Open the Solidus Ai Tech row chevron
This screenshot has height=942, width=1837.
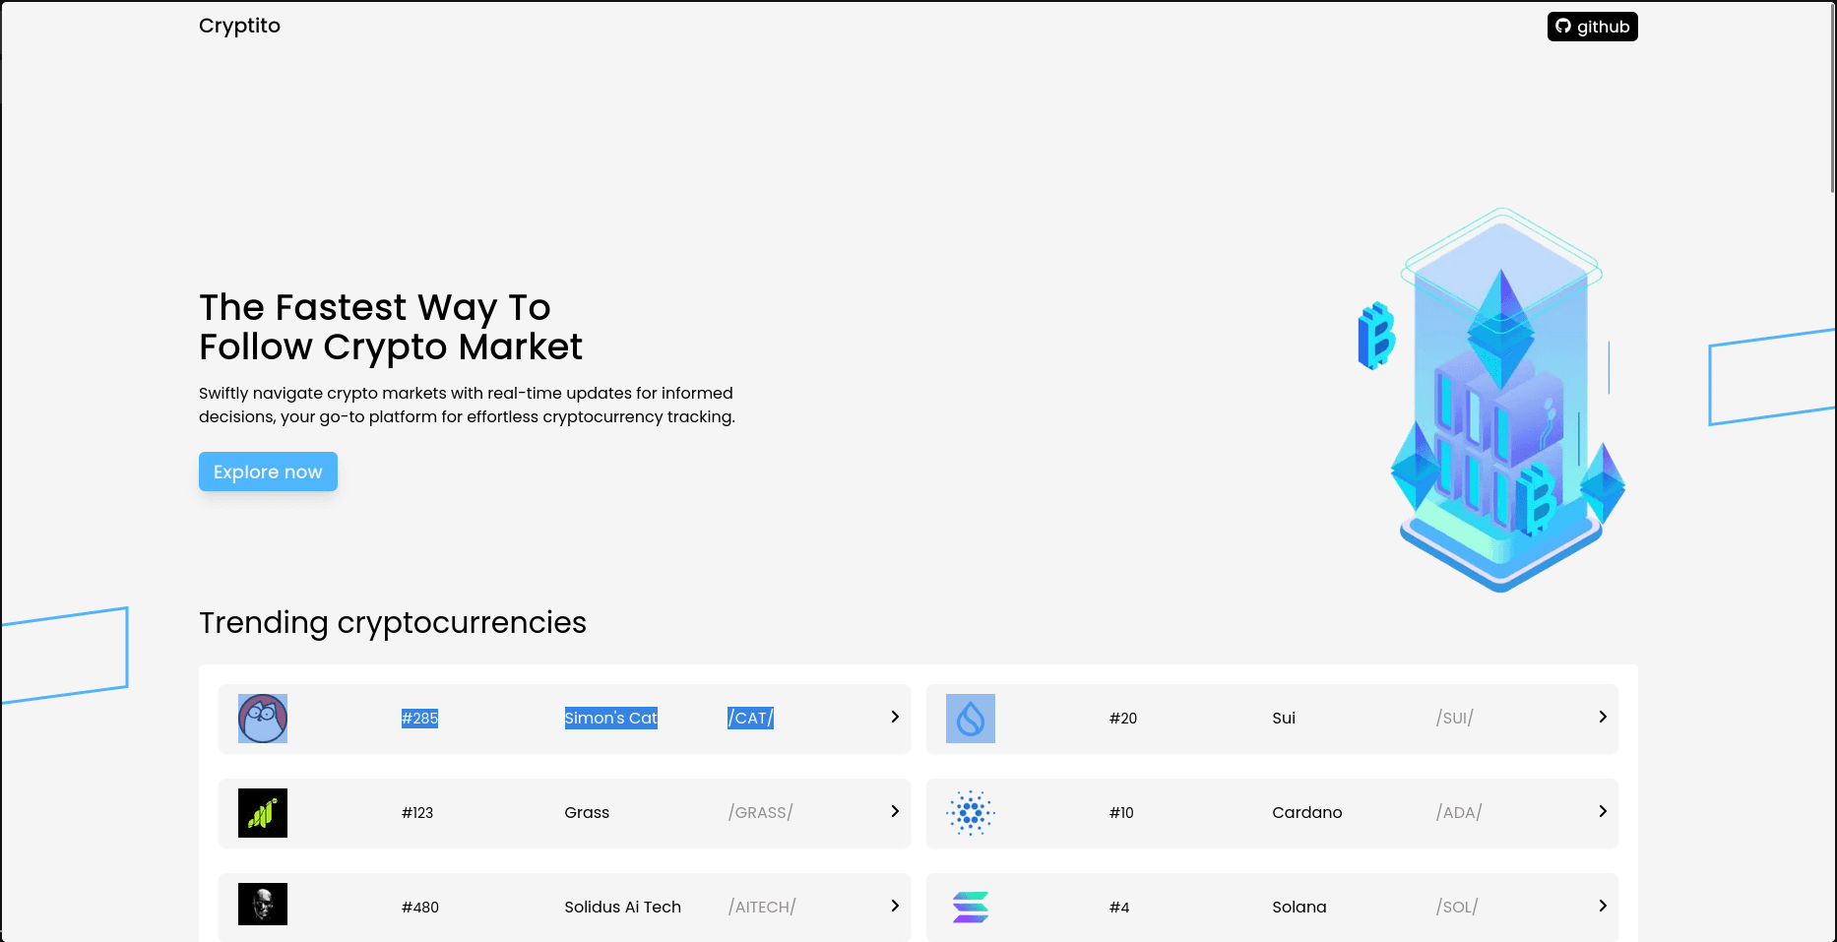click(x=894, y=907)
